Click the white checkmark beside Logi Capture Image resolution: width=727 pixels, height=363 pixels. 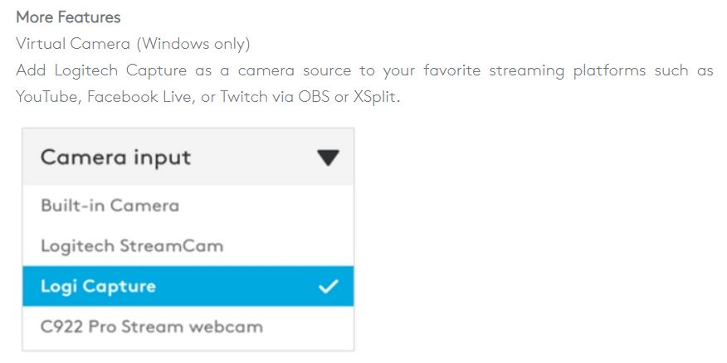tap(329, 287)
